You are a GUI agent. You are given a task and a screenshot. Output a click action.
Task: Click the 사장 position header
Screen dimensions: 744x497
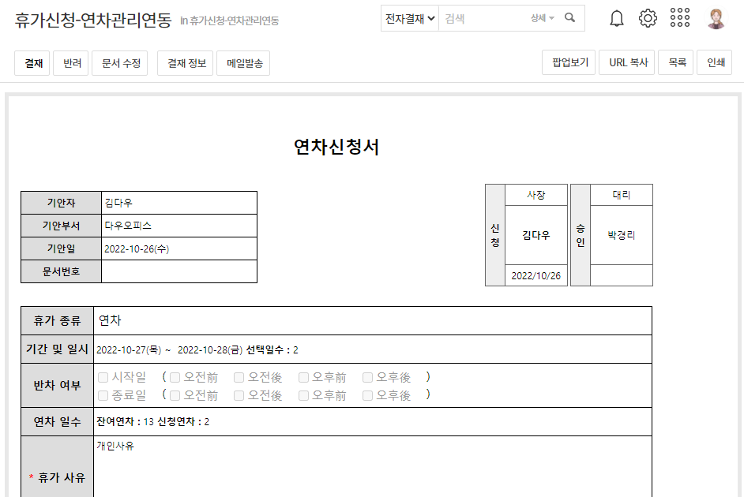536,195
